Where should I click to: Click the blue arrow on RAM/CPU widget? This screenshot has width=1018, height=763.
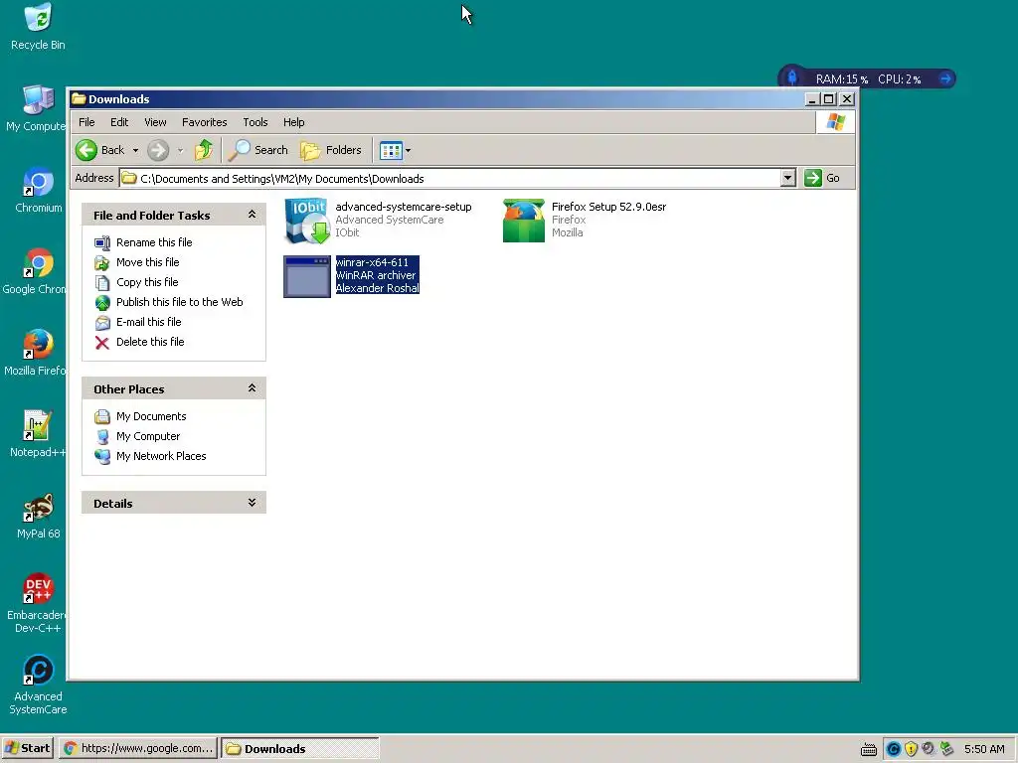click(x=945, y=78)
